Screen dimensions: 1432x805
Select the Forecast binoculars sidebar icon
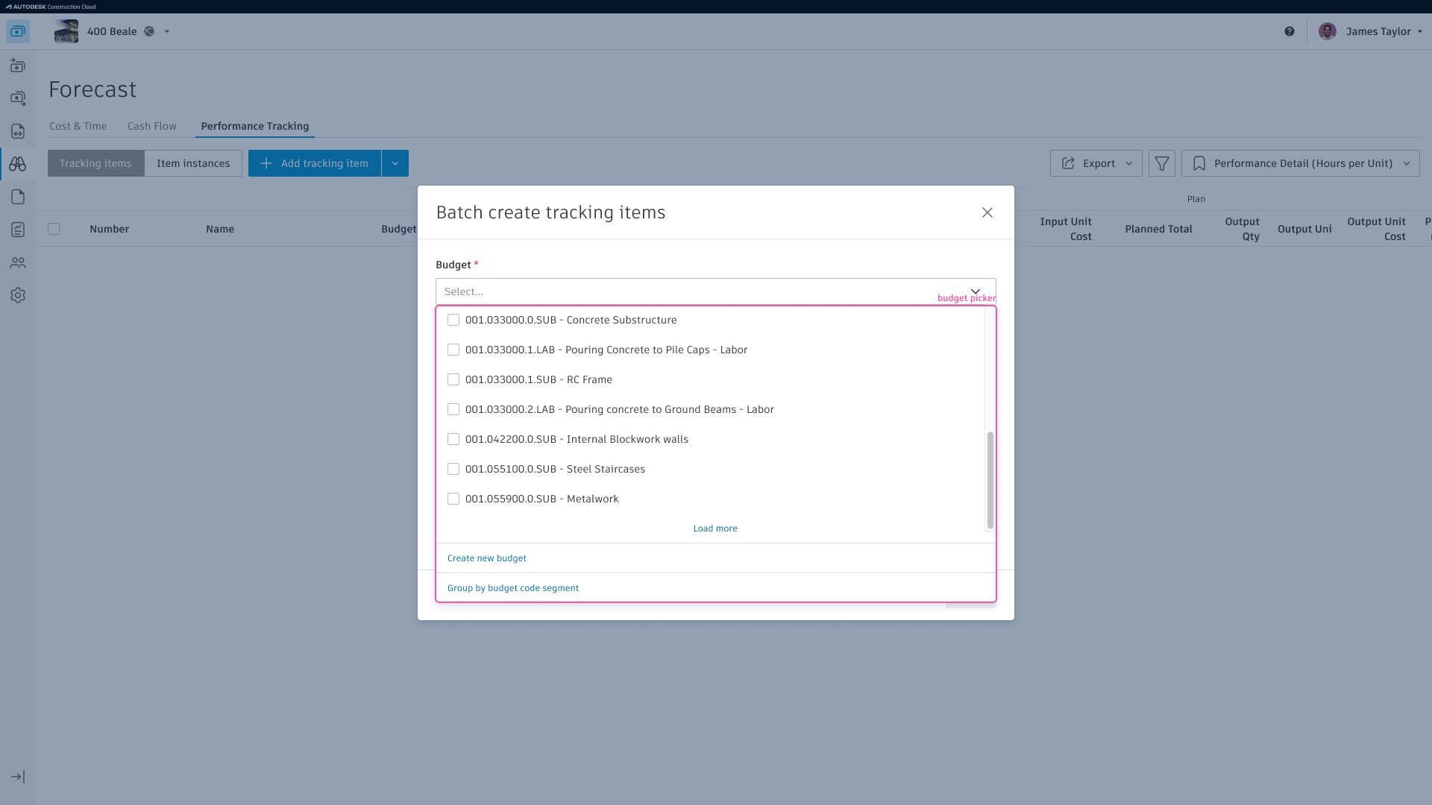tap(18, 164)
